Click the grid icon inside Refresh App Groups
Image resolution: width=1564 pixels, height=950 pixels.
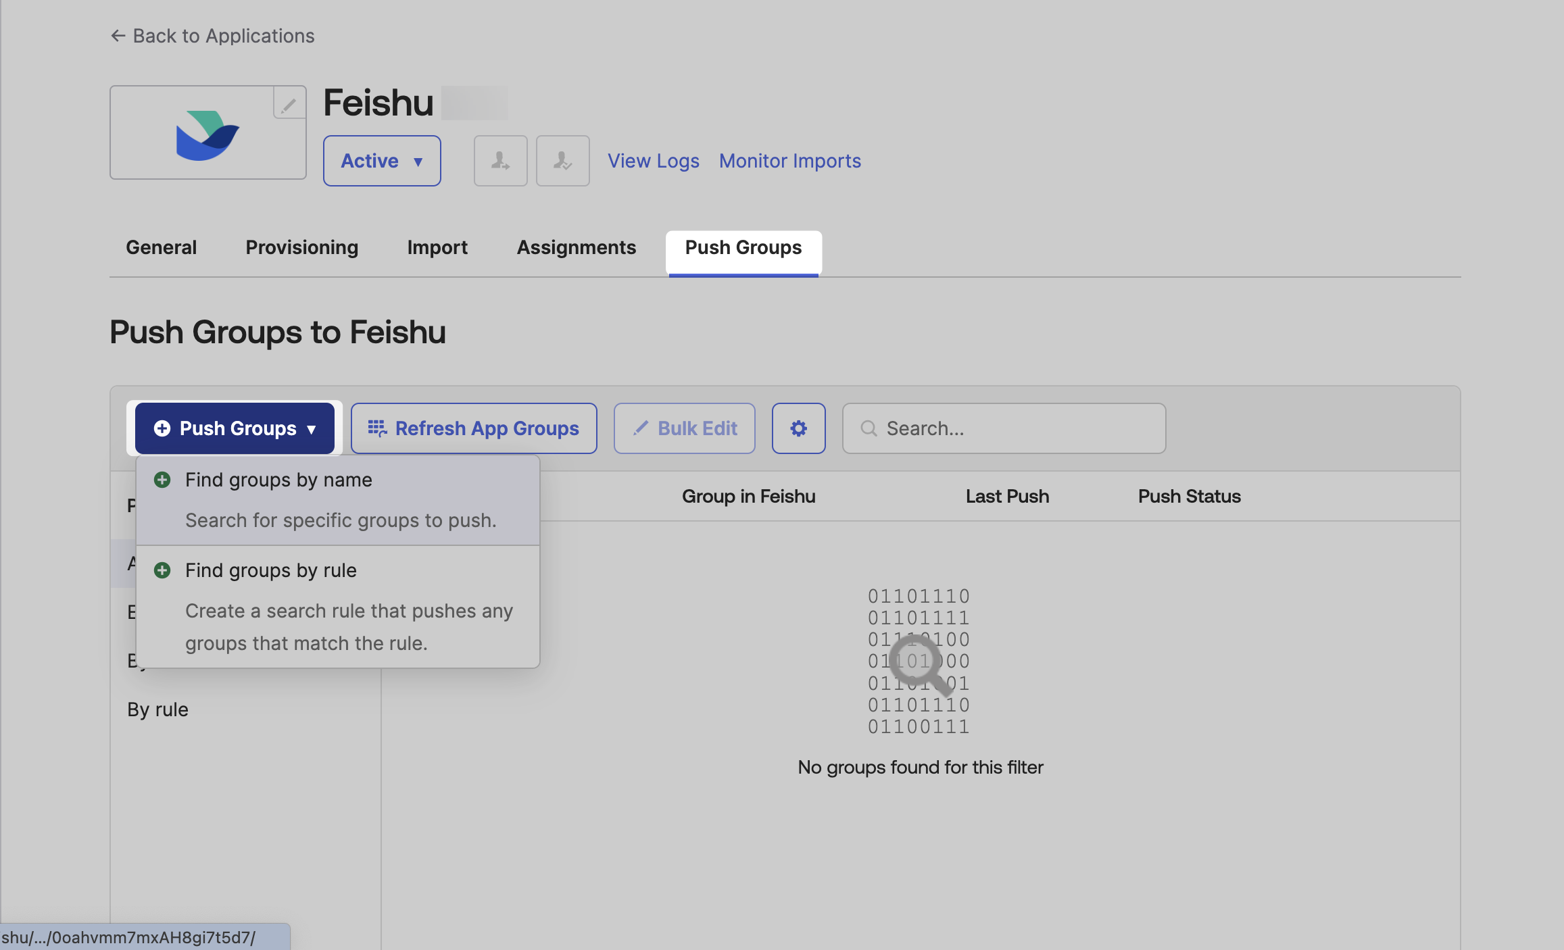(x=378, y=427)
